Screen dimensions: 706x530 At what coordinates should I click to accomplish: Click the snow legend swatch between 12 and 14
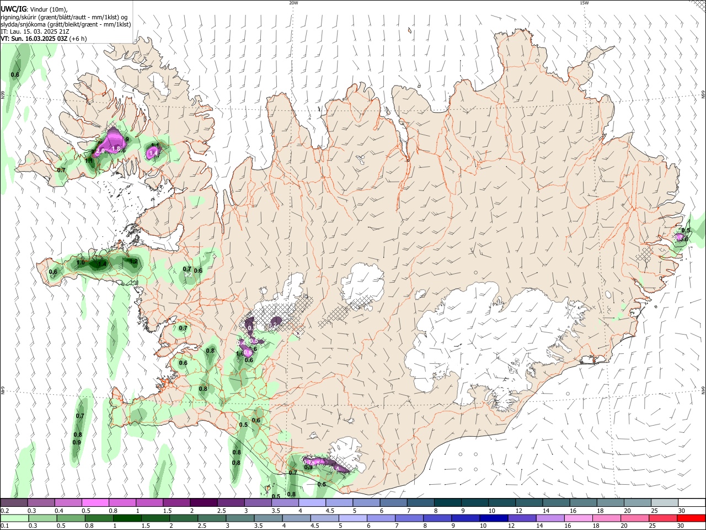[x=529, y=503]
